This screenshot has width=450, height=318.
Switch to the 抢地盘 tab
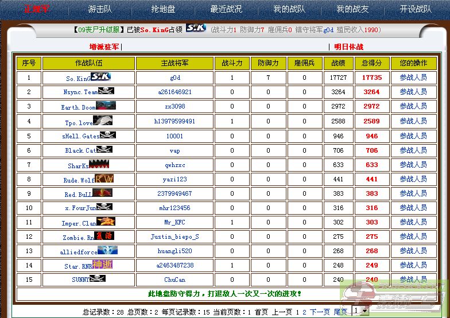(x=162, y=9)
